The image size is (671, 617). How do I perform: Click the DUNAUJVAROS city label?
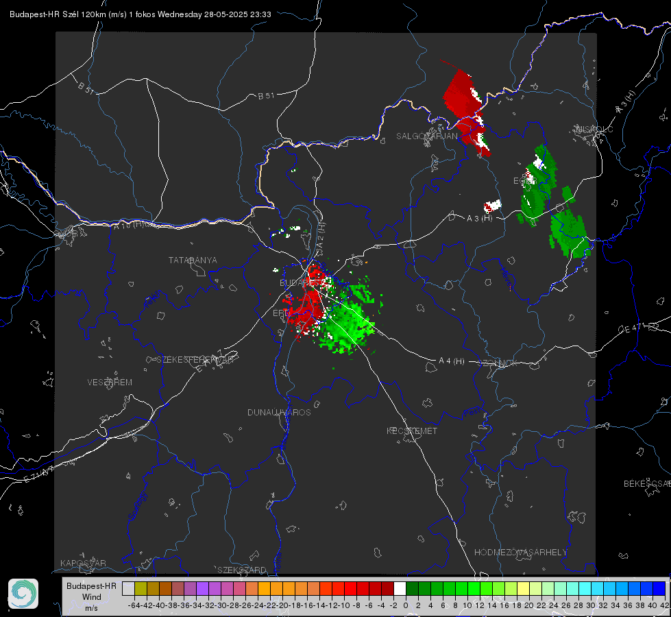279,412
